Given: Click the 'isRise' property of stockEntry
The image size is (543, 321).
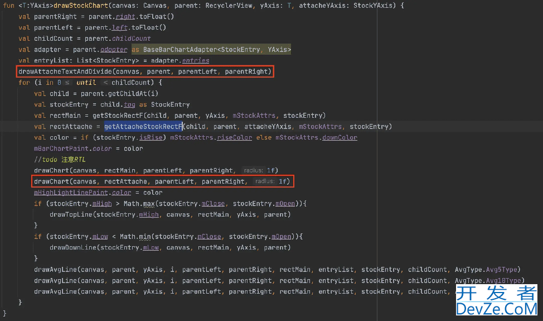Looking at the screenshot, I should pos(151,138).
